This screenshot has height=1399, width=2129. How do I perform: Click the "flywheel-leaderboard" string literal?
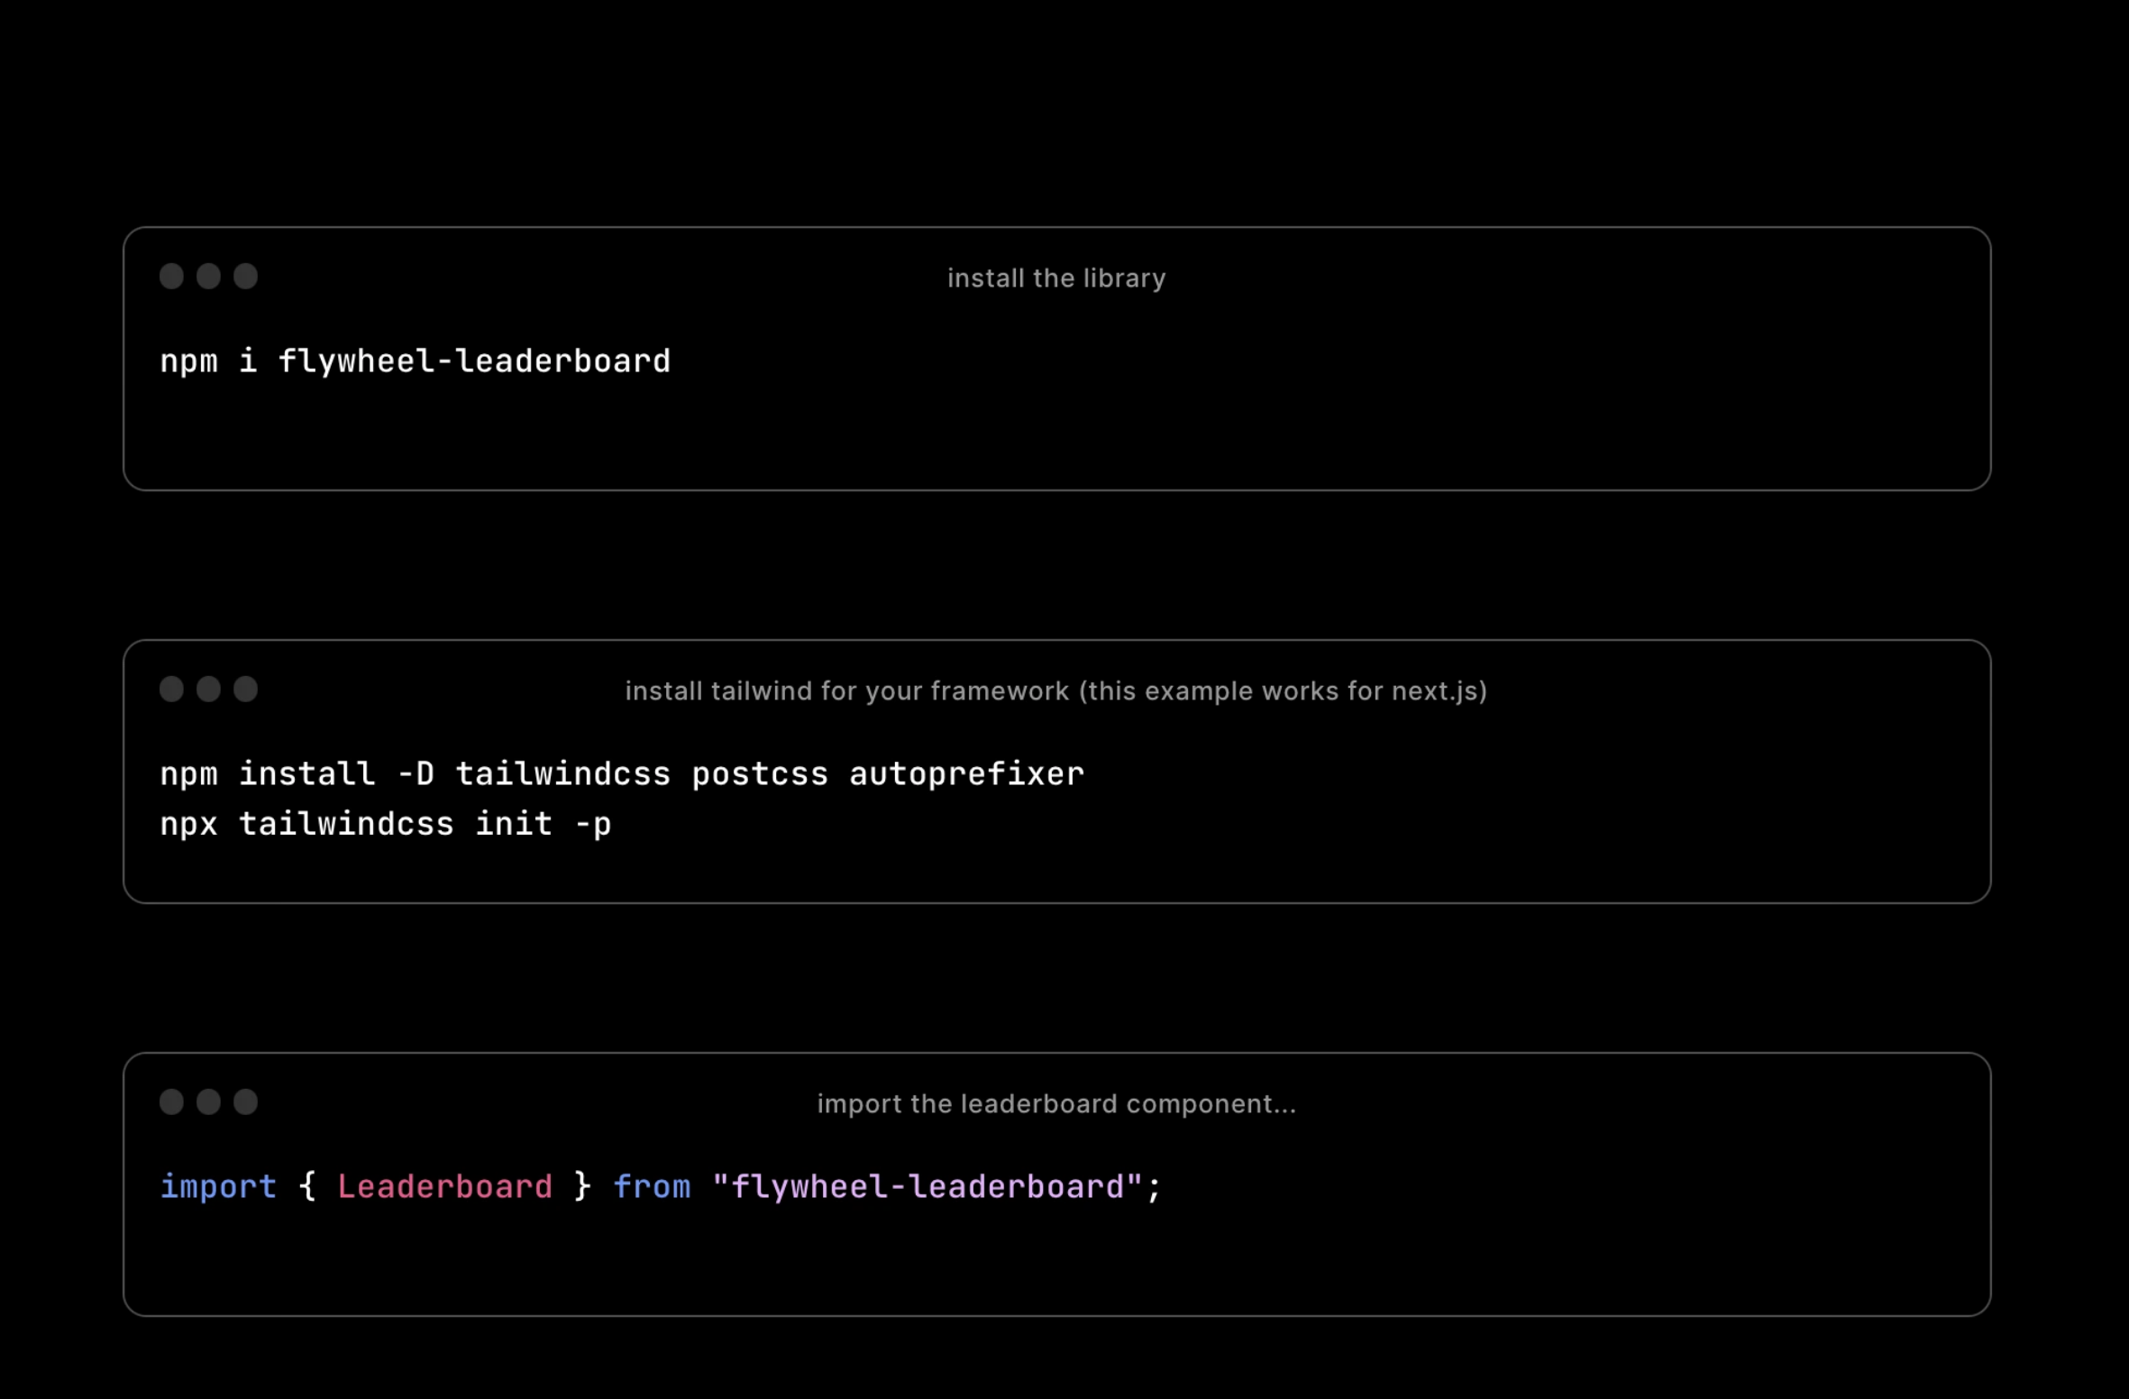pyautogui.click(x=927, y=1186)
